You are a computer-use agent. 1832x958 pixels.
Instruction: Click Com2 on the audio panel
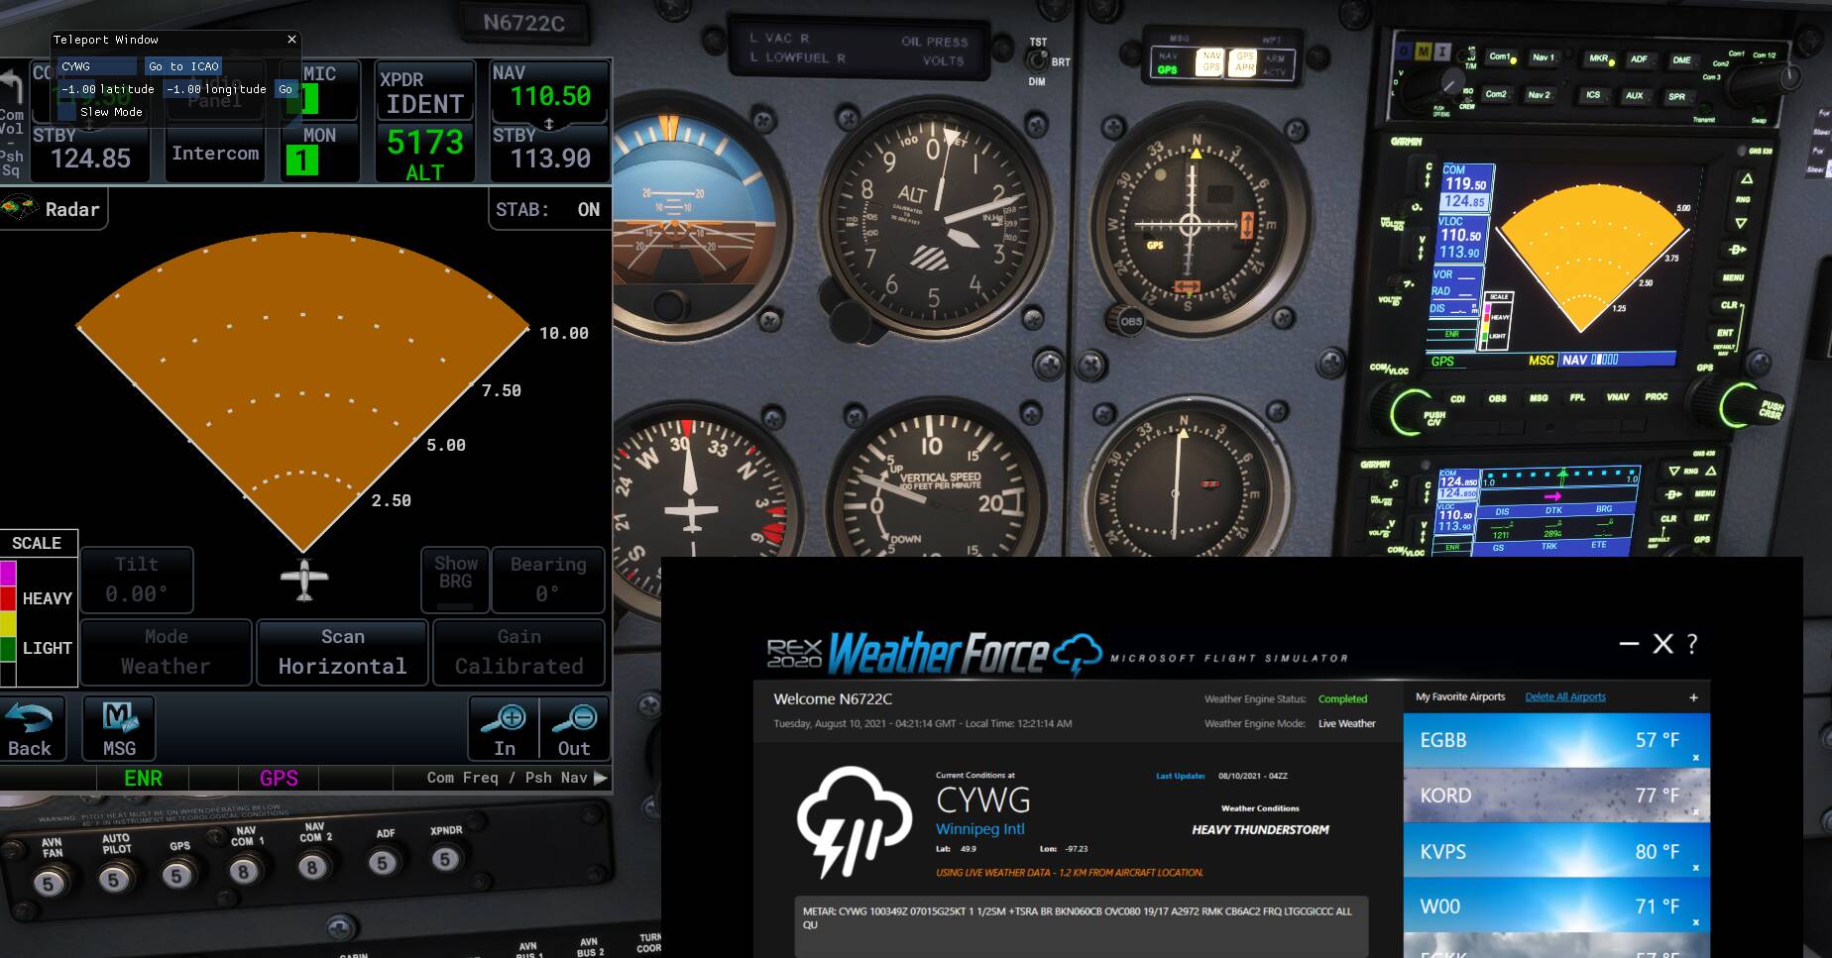point(1500,94)
